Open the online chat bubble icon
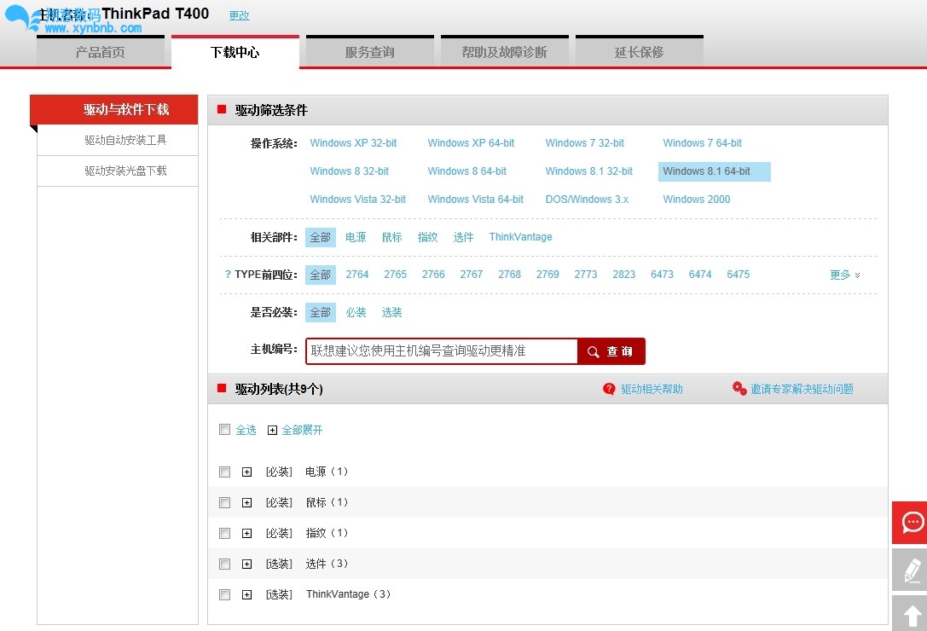 [911, 522]
